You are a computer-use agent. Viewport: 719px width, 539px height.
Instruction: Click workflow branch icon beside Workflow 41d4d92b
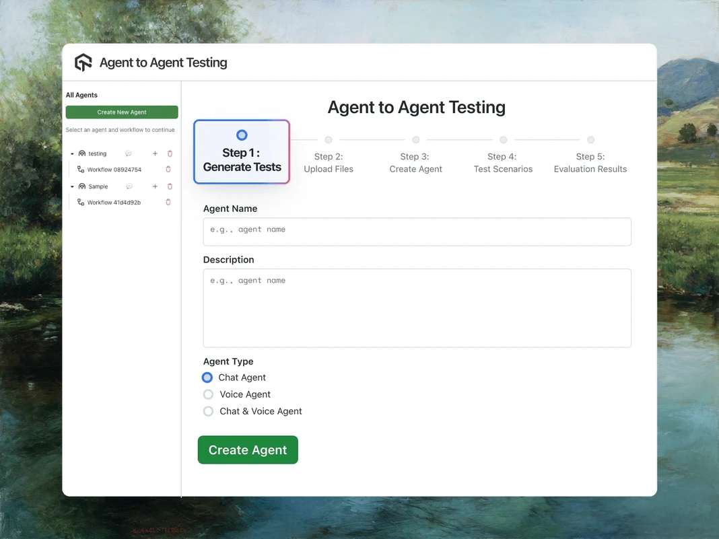(81, 202)
